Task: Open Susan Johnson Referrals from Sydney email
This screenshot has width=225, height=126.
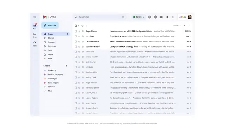Action: tap(133, 108)
